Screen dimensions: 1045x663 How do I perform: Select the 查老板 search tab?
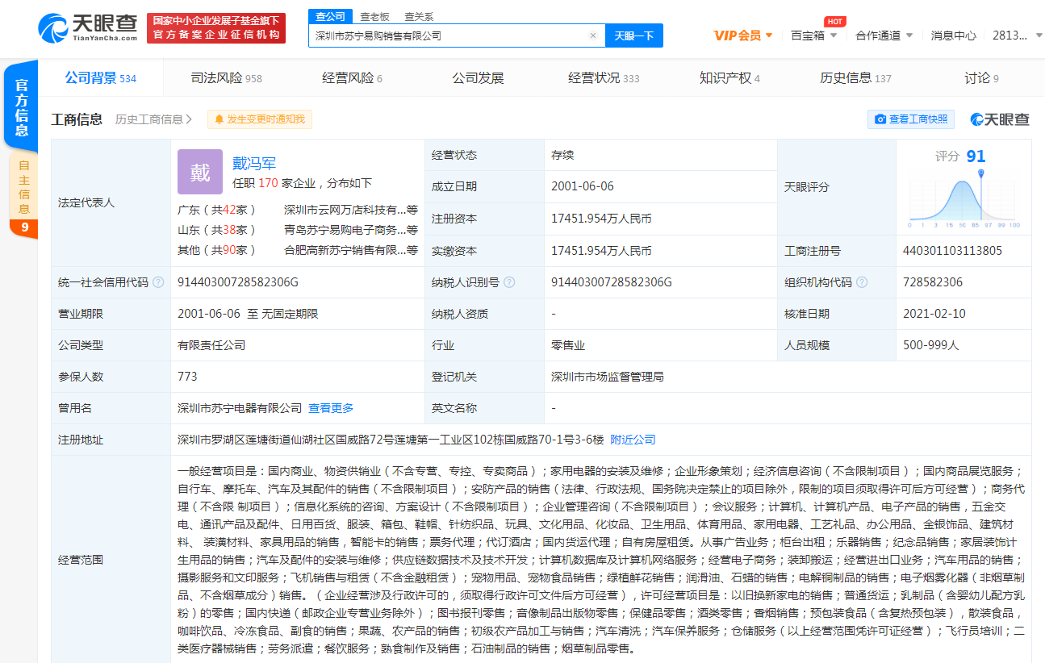(x=374, y=16)
